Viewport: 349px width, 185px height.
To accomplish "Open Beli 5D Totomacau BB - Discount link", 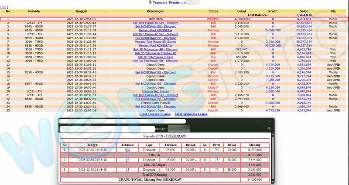I will point(156,61).
